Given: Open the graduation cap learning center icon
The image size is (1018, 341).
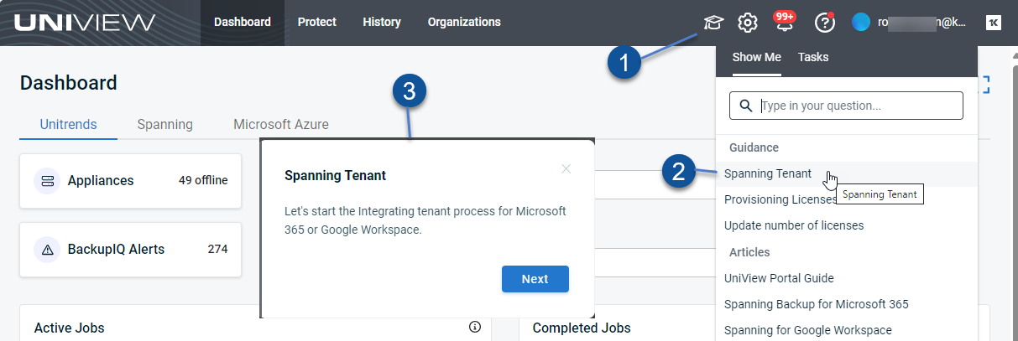Looking at the screenshot, I should coord(713,23).
